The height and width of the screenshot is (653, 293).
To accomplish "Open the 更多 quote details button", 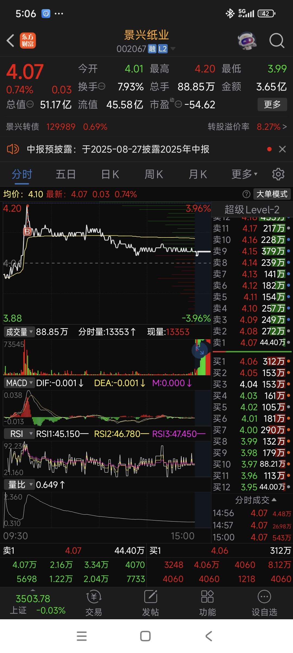I will tap(272, 104).
